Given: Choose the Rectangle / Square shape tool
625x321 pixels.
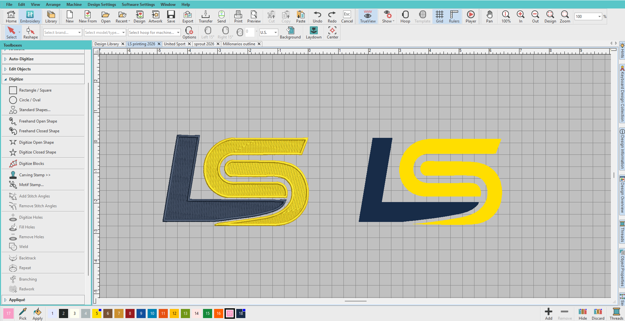Looking at the screenshot, I should (x=35, y=90).
